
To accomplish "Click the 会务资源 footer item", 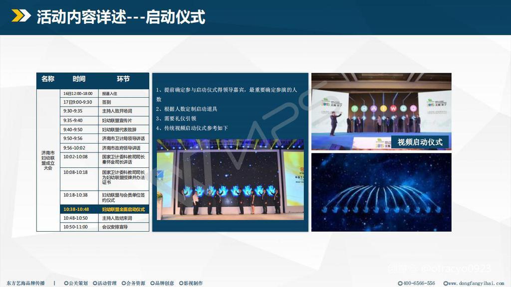I will coord(133,283).
